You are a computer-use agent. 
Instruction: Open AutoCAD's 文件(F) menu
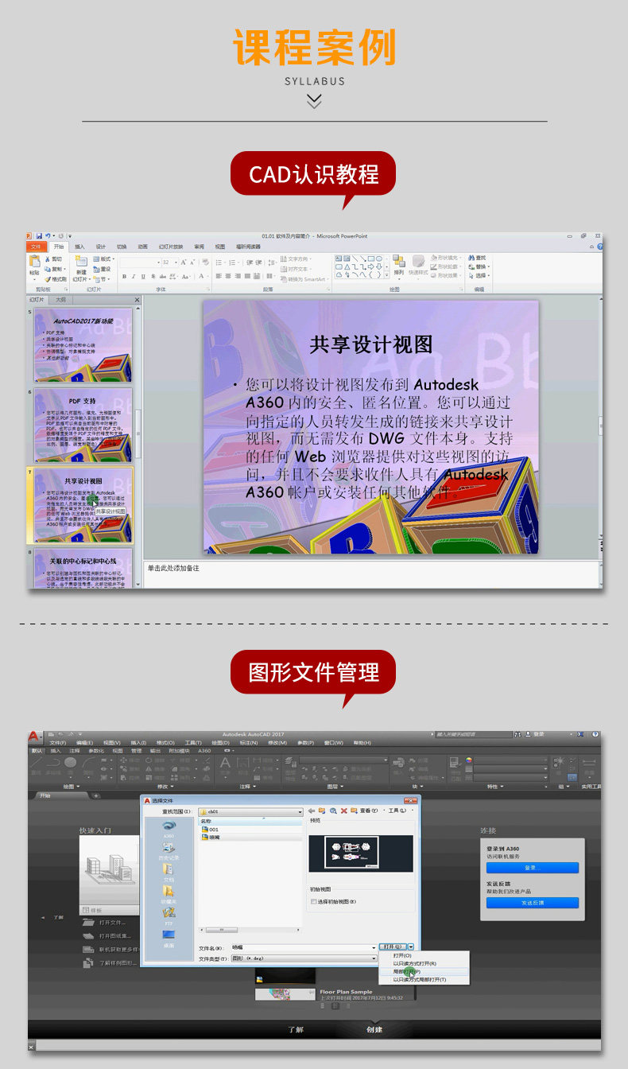58,743
